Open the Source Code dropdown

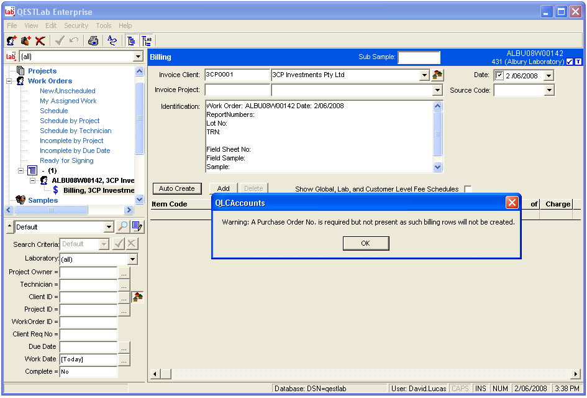(x=548, y=91)
